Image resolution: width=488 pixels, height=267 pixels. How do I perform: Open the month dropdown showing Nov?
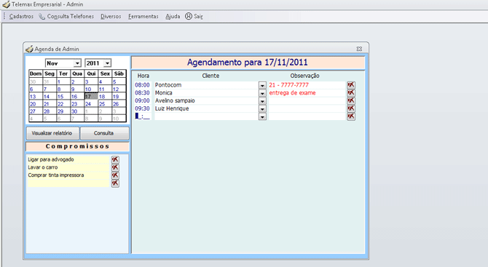tap(77, 63)
